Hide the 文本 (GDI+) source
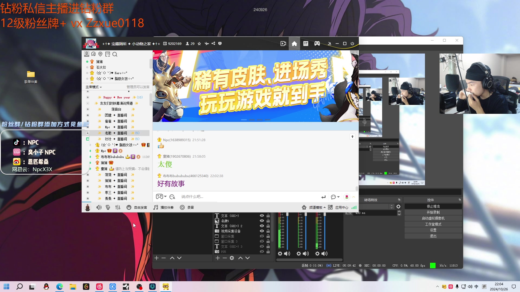Image resolution: width=520 pixels, height=292 pixels. (262, 216)
